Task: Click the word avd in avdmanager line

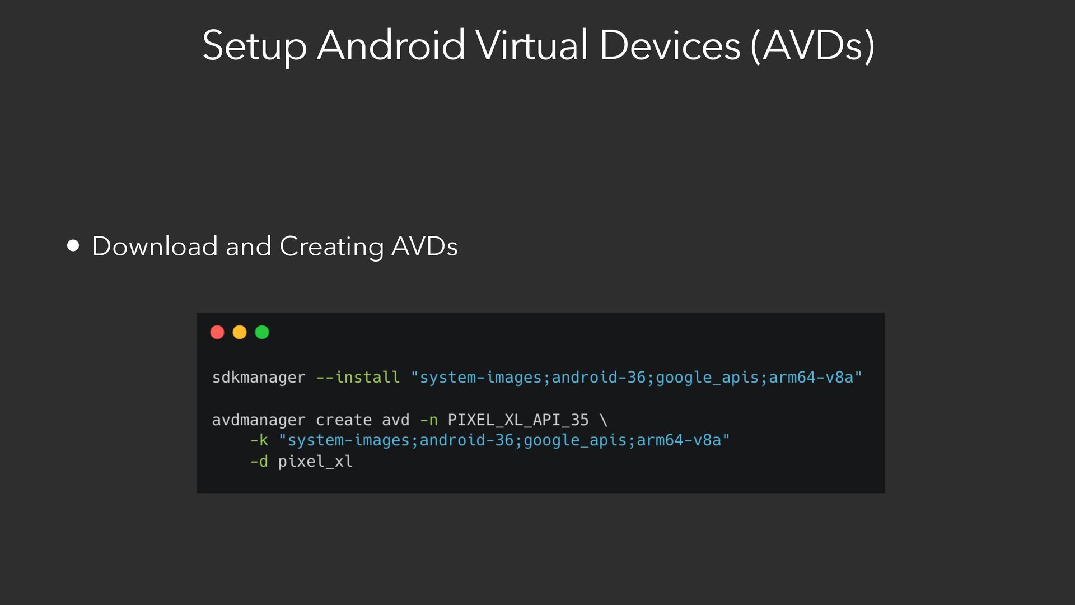Action: (395, 420)
